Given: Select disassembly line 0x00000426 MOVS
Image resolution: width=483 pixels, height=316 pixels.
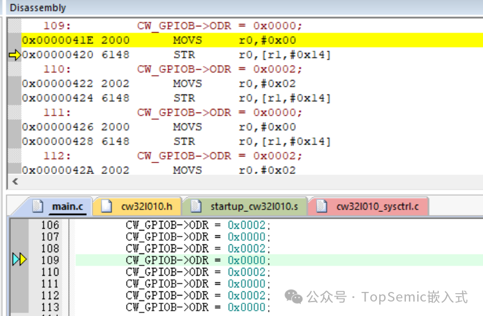Looking at the screenshot, I should point(252,127).
